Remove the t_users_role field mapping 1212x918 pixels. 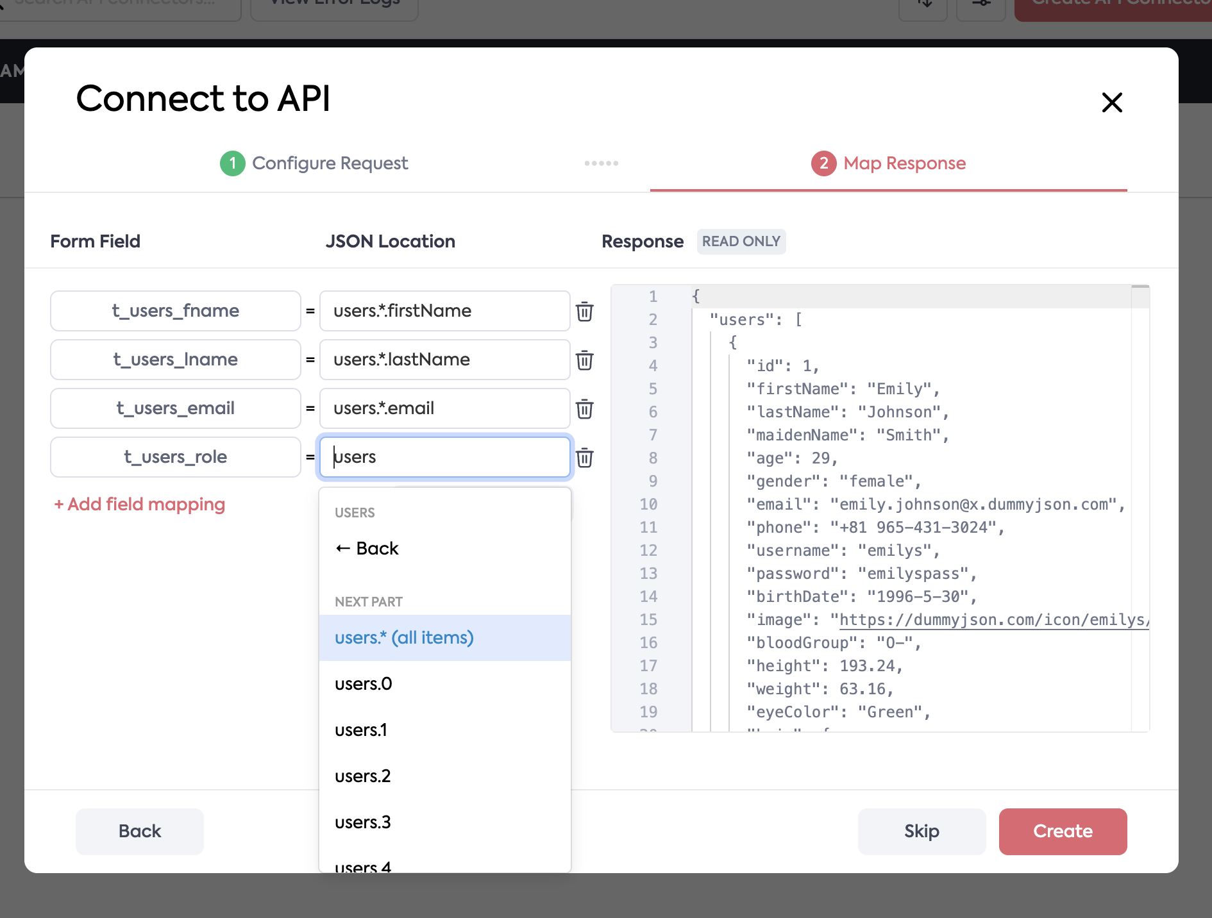[x=584, y=458]
